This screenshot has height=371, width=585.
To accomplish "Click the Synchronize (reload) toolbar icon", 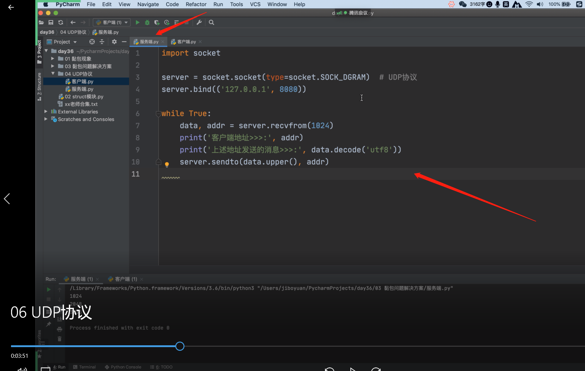I will (61, 22).
